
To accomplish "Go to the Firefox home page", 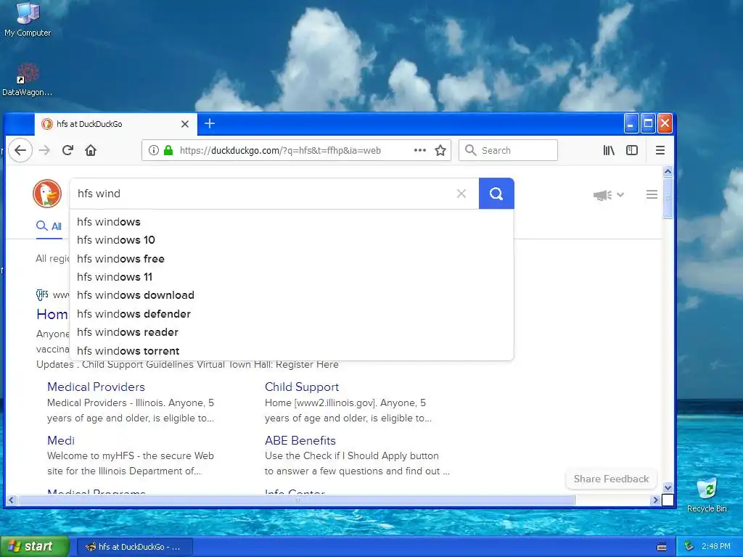I will pos(91,151).
